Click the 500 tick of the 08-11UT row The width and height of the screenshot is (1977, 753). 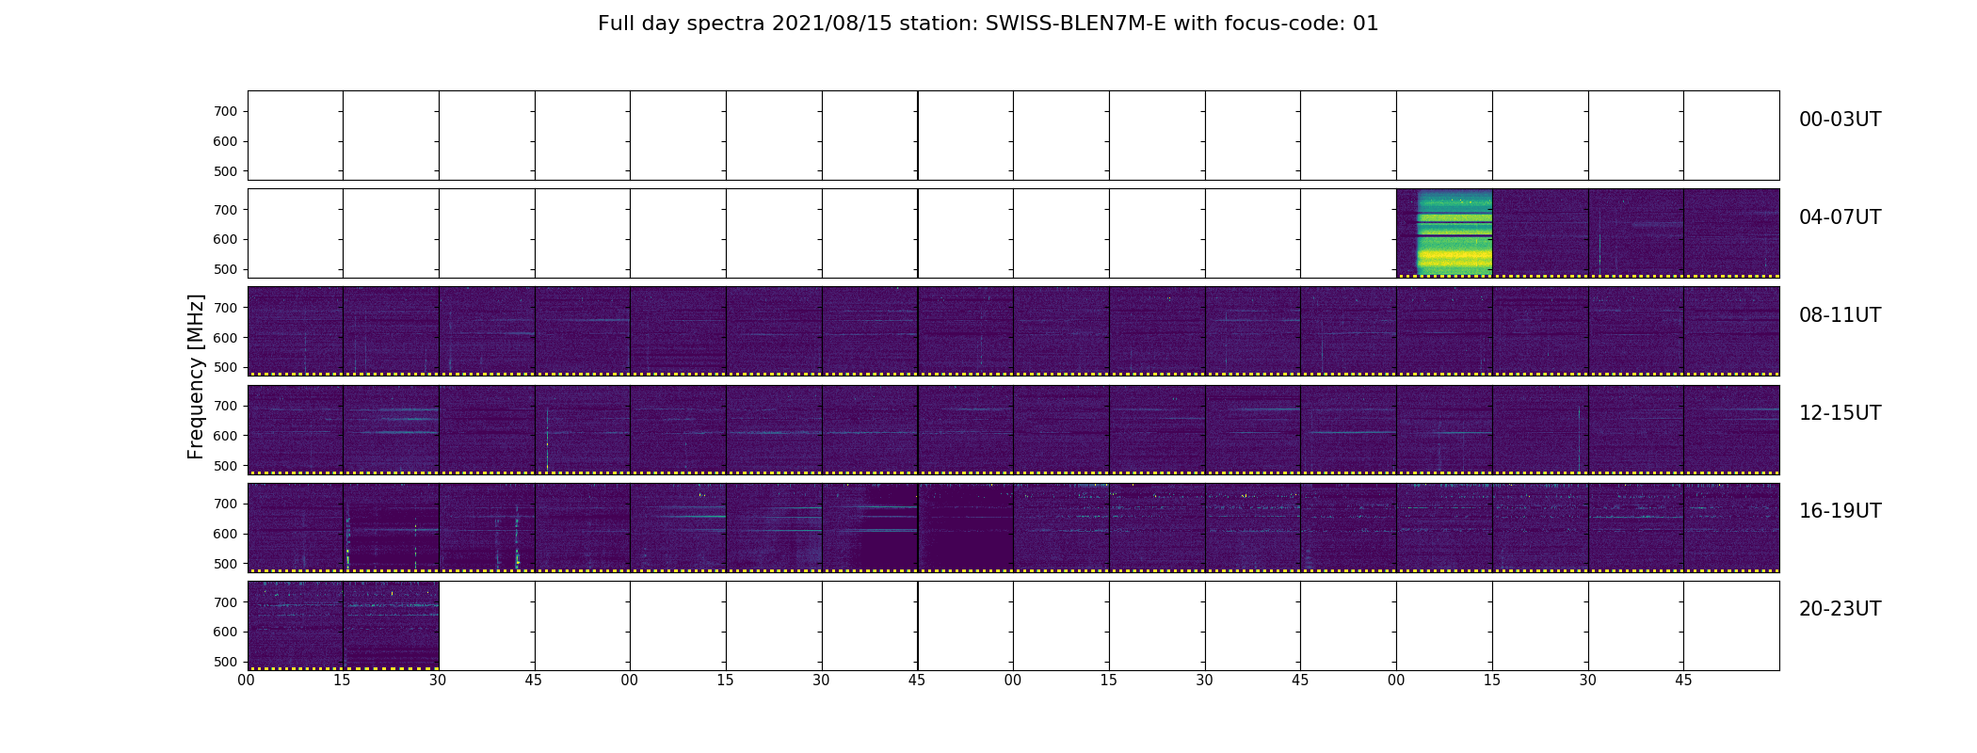tap(226, 367)
